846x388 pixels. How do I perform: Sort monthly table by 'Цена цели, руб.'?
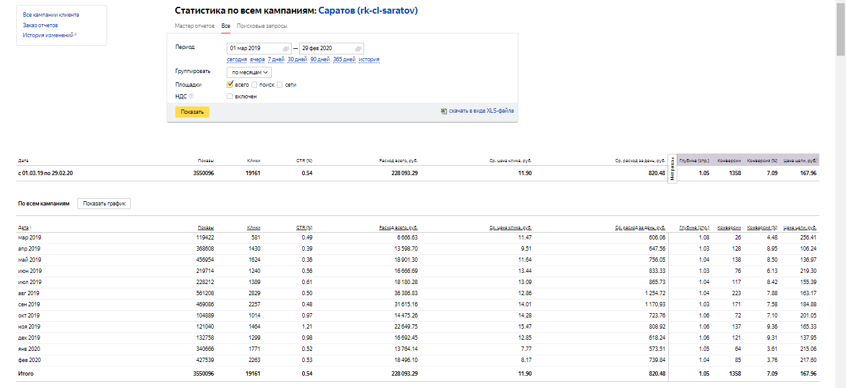tap(800, 228)
